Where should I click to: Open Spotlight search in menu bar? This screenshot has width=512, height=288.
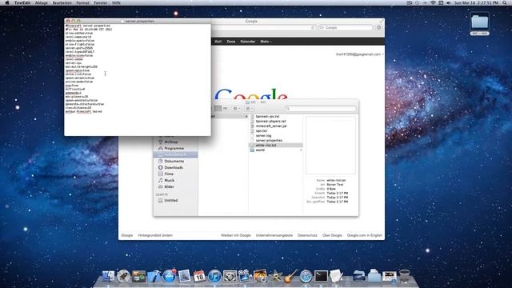505,2
